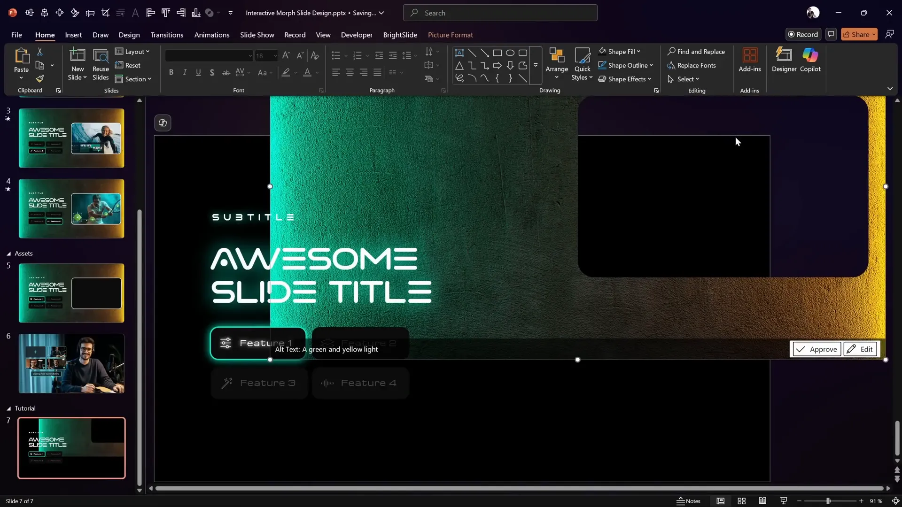Click the account profile picture
The width and height of the screenshot is (902, 507).
click(813, 13)
